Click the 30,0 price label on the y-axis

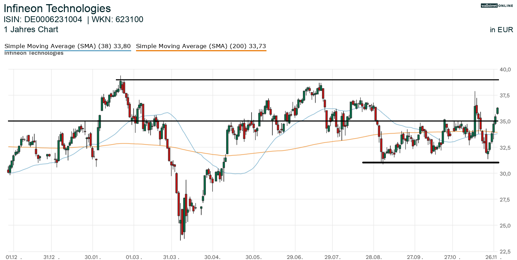click(x=505, y=173)
